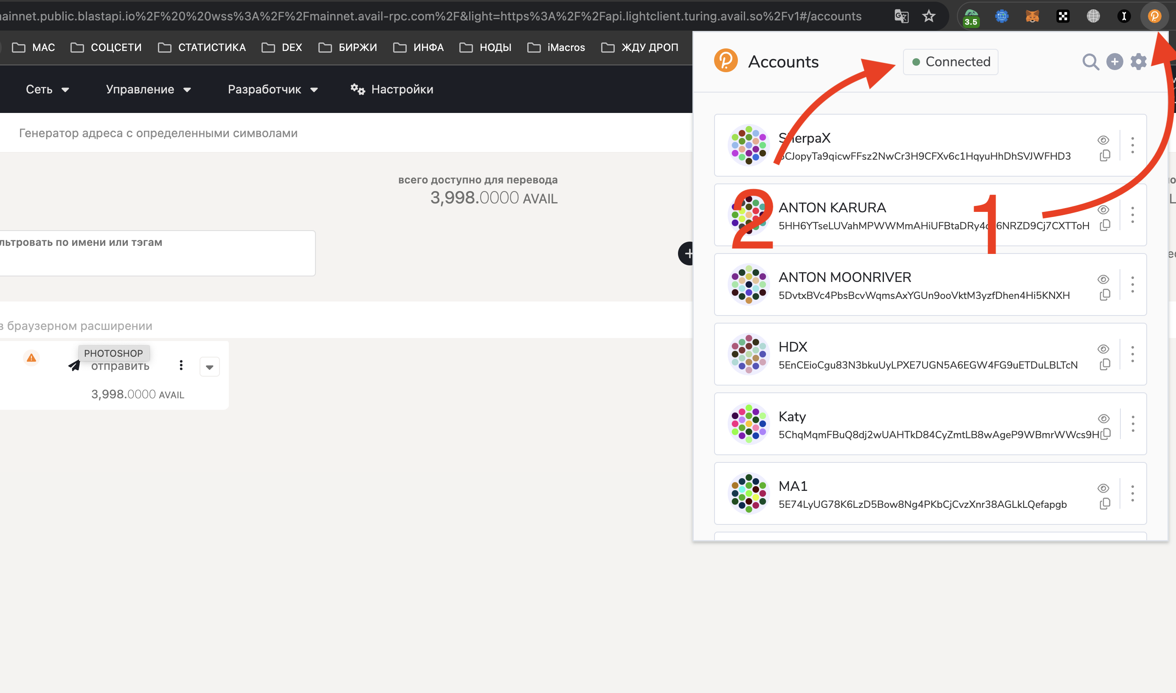The image size is (1176, 693).
Task: Open the Управление dropdown menu
Action: click(x=148, y=89)
